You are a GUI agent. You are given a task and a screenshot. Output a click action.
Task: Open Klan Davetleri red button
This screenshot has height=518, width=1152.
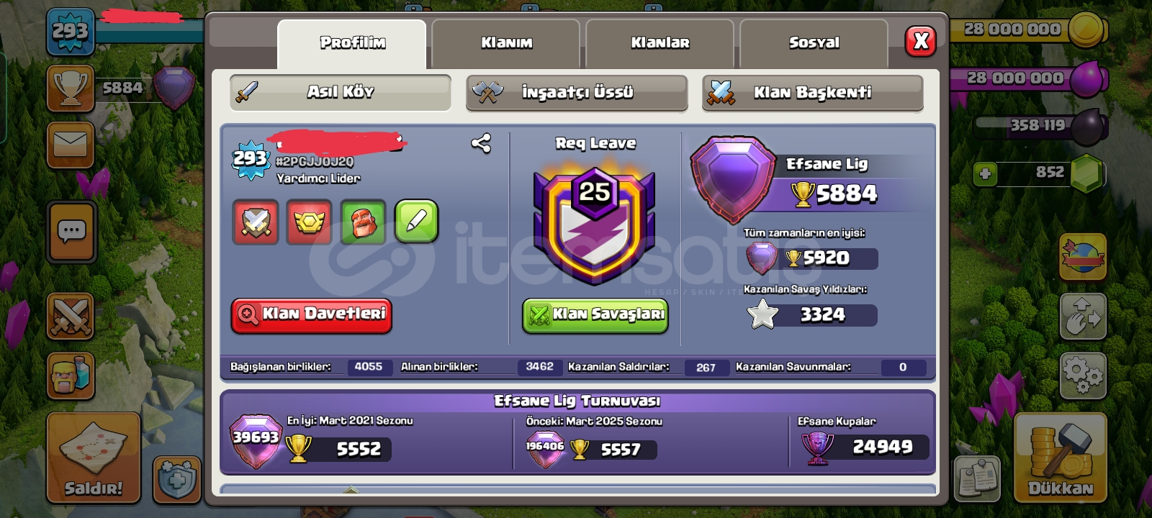point(312,315)
